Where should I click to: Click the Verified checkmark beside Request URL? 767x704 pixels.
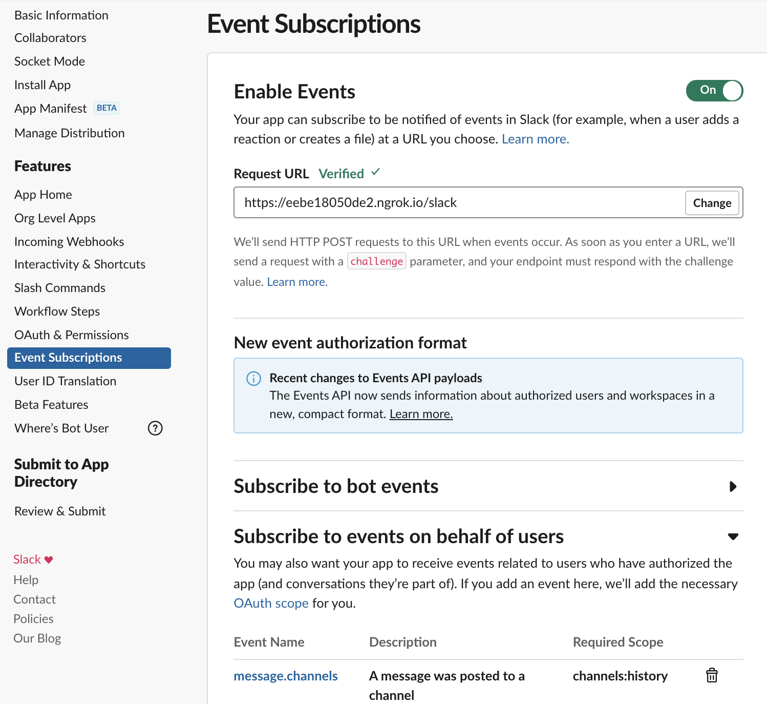tap(376, 172)
